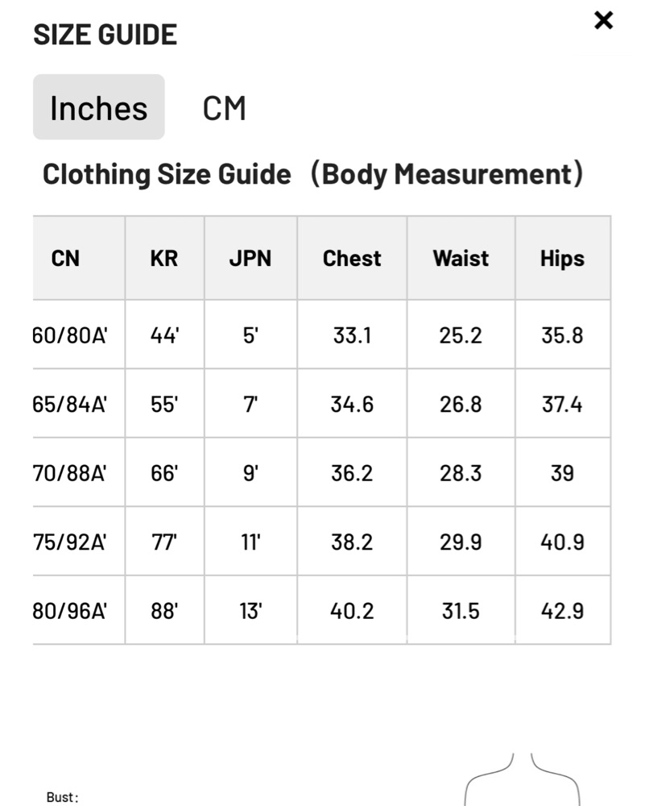This screenshot has height=806, width=645.
Task: Switch to the CM units tab
Action: point(225,108)
